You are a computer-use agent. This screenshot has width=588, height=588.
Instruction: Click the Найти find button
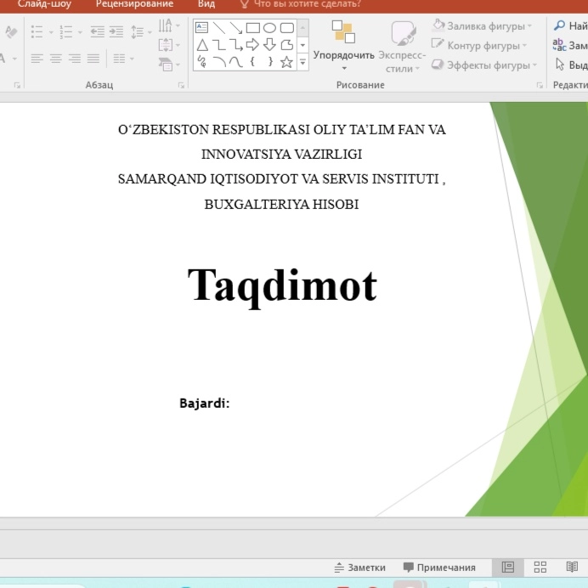click(x=571, y=25)
